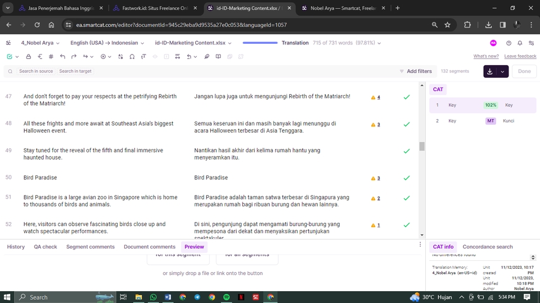This screenshot has width=540, height=303.
Task: Click the hash tag insert icon
Action: 51,56
